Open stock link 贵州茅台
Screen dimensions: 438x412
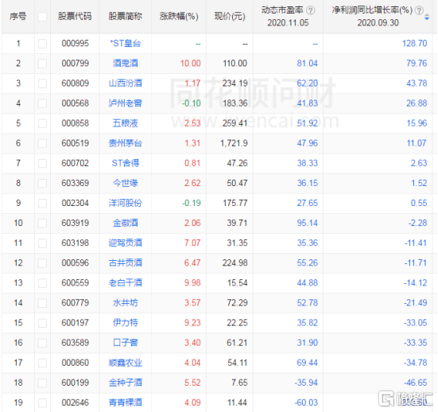tap(125, 143)
